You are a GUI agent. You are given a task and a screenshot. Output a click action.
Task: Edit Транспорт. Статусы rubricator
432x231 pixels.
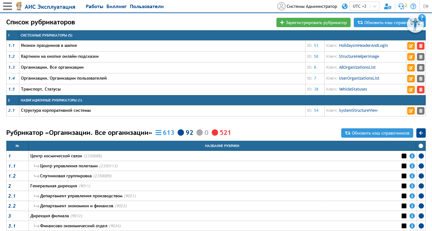pyautogui.click(x=411, y=90)
